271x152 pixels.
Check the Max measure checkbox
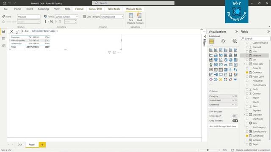(x=247, y=52)
